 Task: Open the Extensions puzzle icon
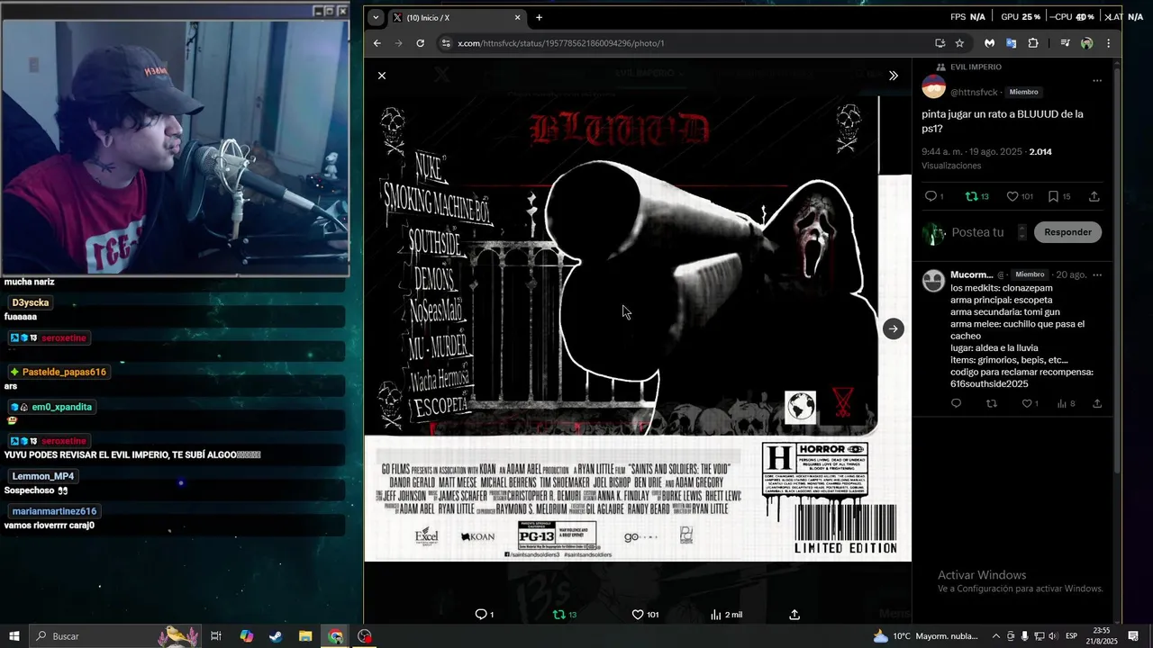(x=1033, y=43)
